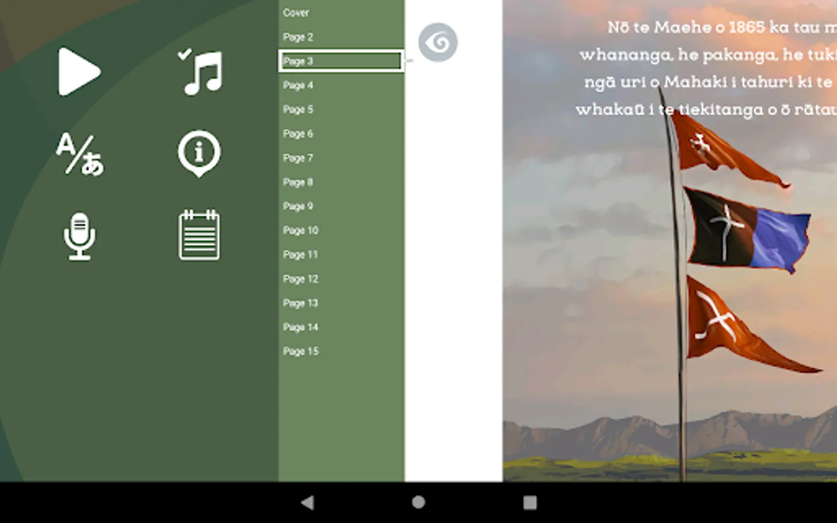Toggle the music note with checkmark
The image size is (837, 523).
coord(199,71)
